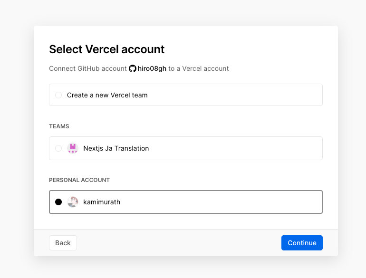Click the Select Vercel account heading
The height and width of the screenshot is (278, 366).
click(107, 49)
